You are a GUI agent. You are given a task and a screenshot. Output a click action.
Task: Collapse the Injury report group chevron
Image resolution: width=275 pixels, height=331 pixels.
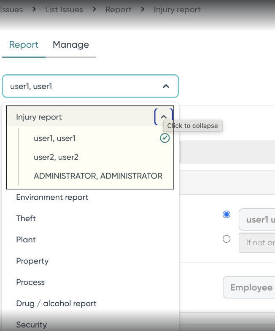pyautogui.click(x=164, y=117)
